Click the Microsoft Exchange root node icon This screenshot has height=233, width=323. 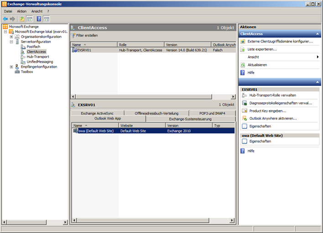coord(5,26)
